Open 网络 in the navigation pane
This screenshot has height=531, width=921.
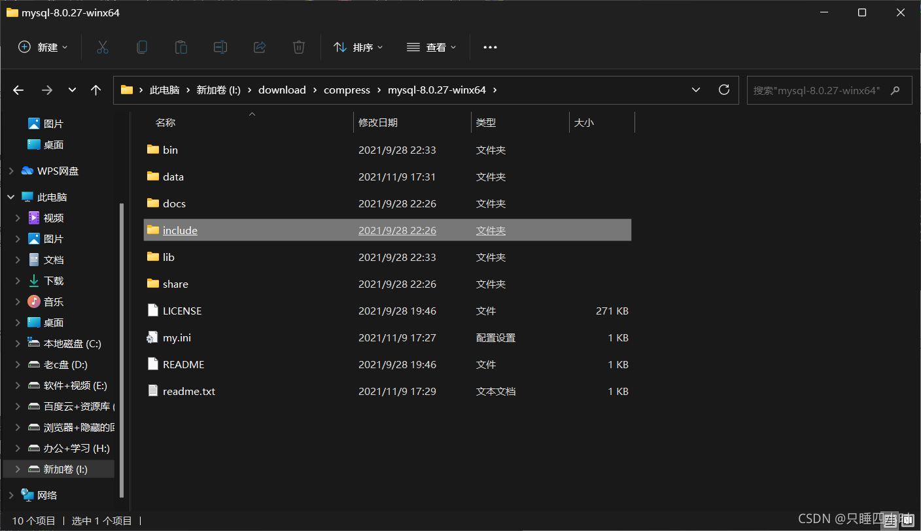pos(39,495)
